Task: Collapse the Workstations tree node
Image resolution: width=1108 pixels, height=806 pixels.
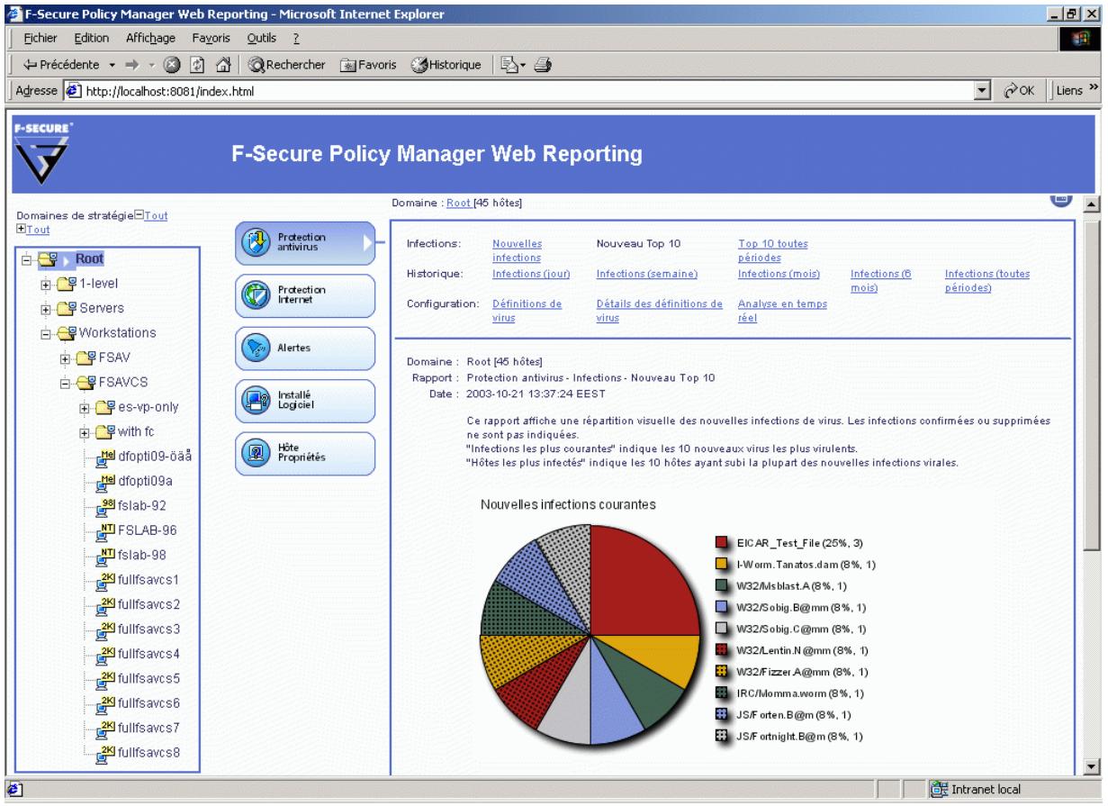Action: pyautogui.click(x=45, y=333)
